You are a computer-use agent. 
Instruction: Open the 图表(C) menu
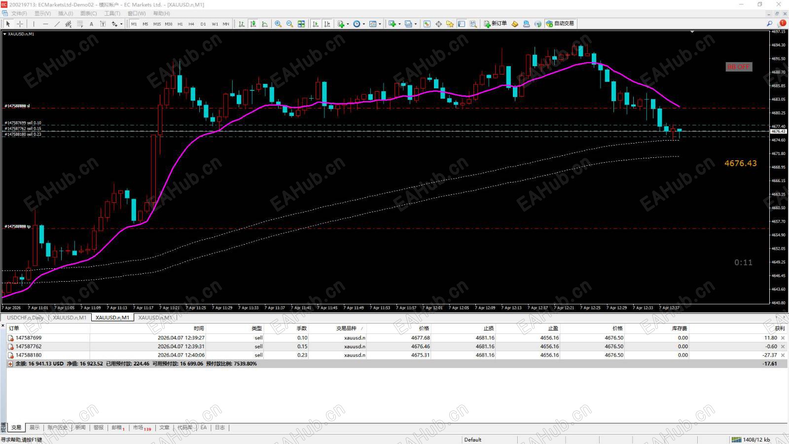[x=89, y=13]
